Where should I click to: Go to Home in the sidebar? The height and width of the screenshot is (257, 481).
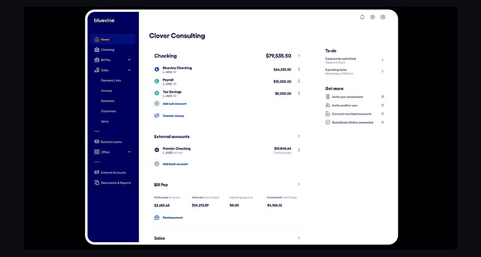pyautogui.click(x=113, y=39)
